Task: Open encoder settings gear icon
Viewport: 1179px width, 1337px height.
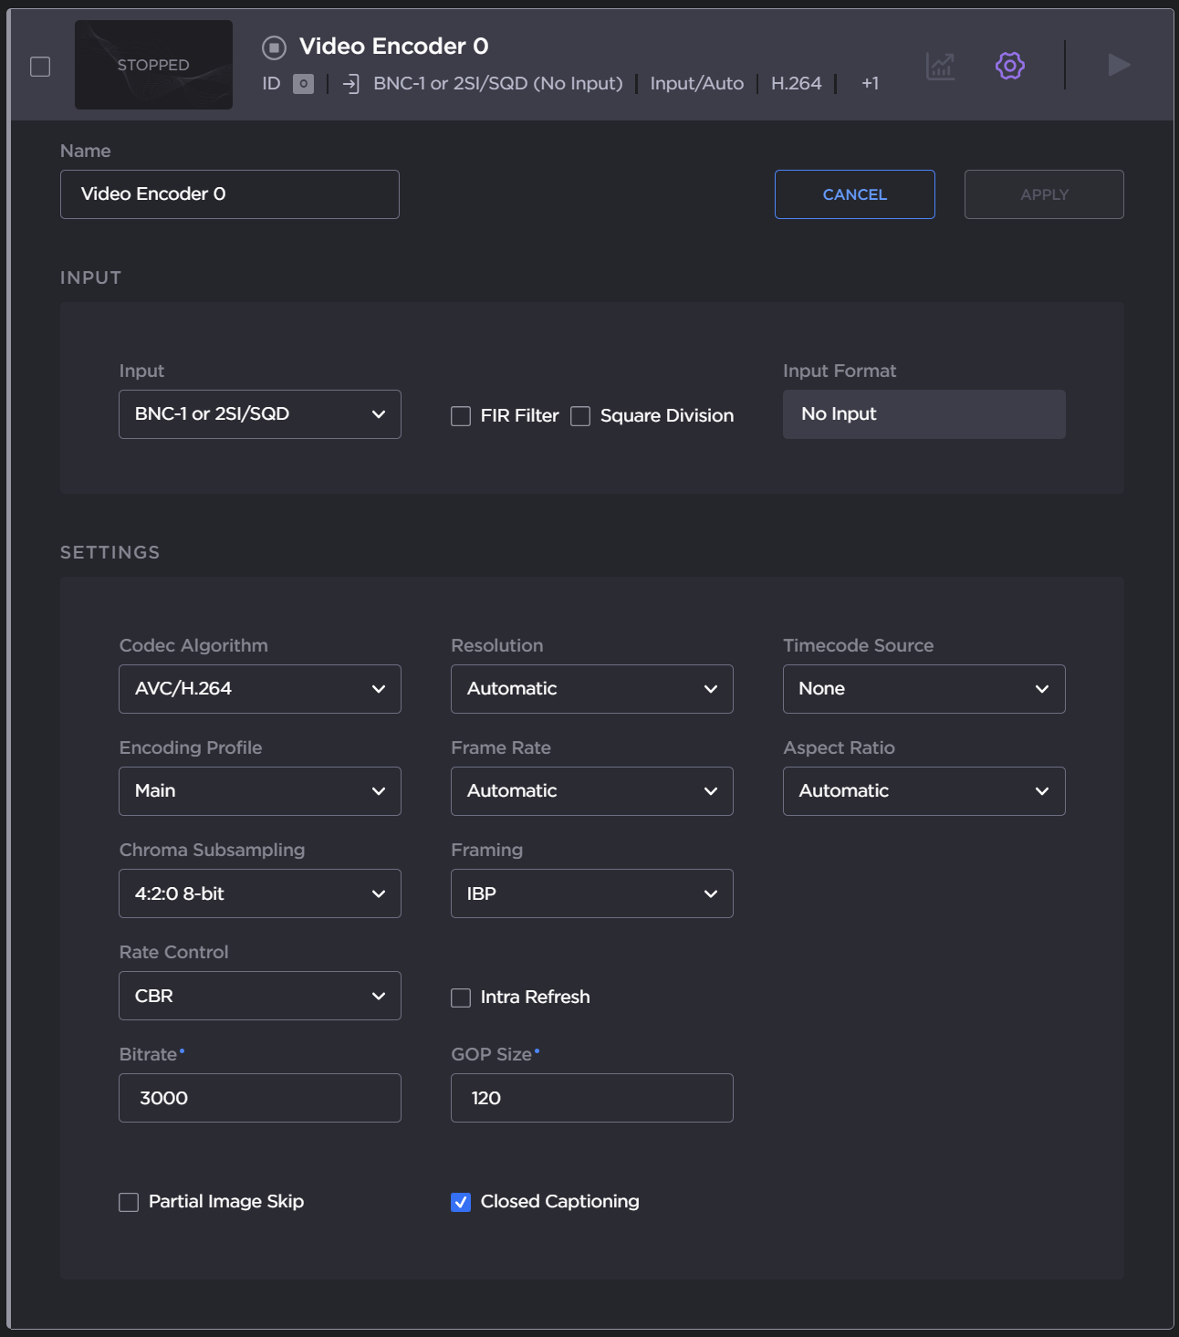Action: (1009, 66)
